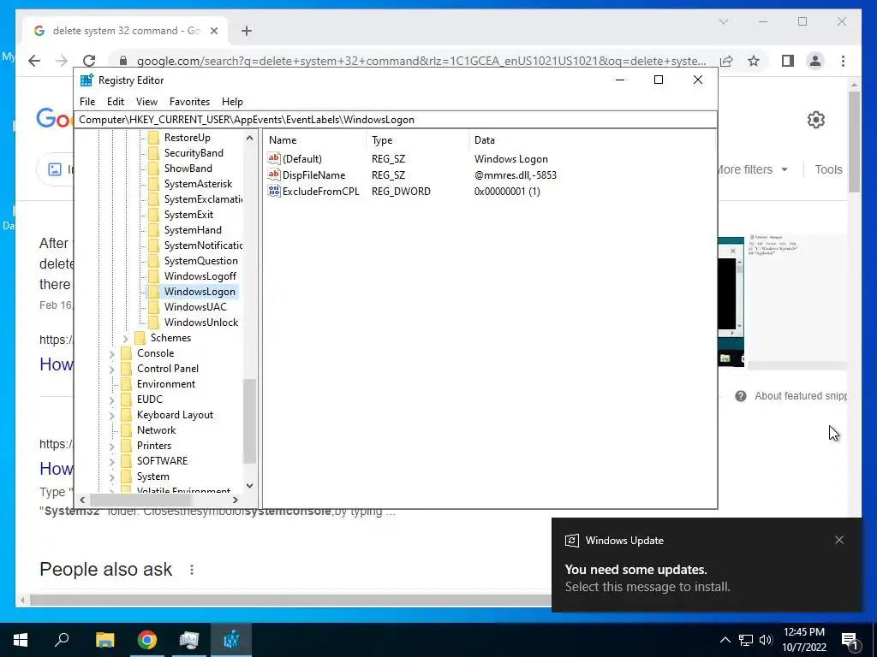
Task: Click 'You need some updates' notification message
Action: [636, 570]
